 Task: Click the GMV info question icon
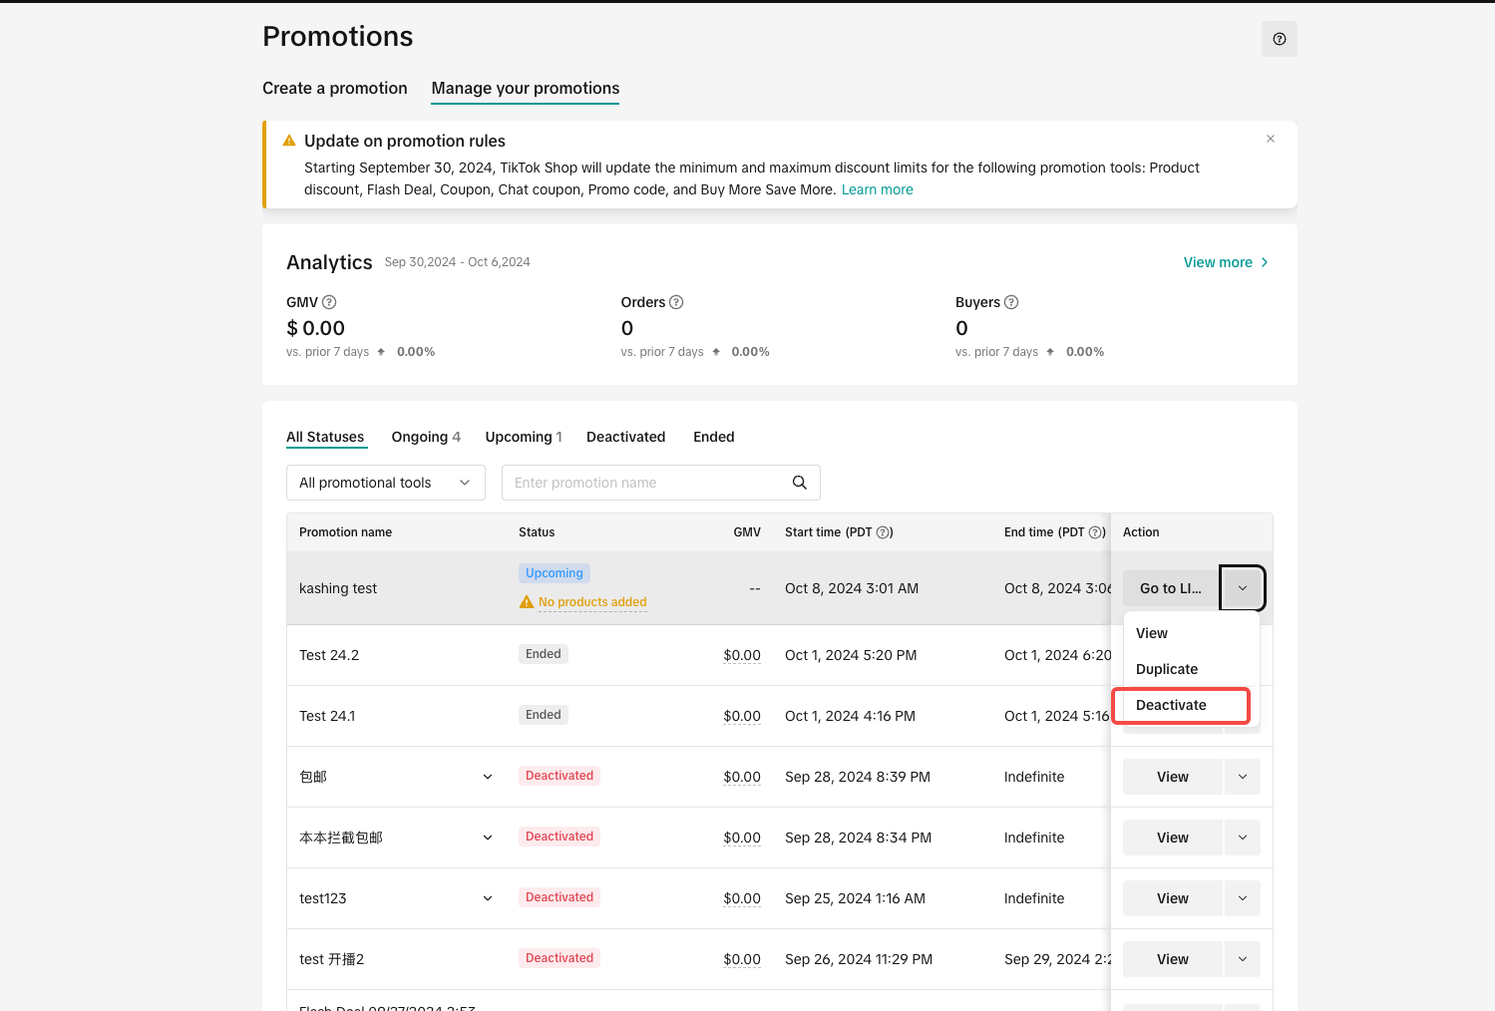click(329, 302)
